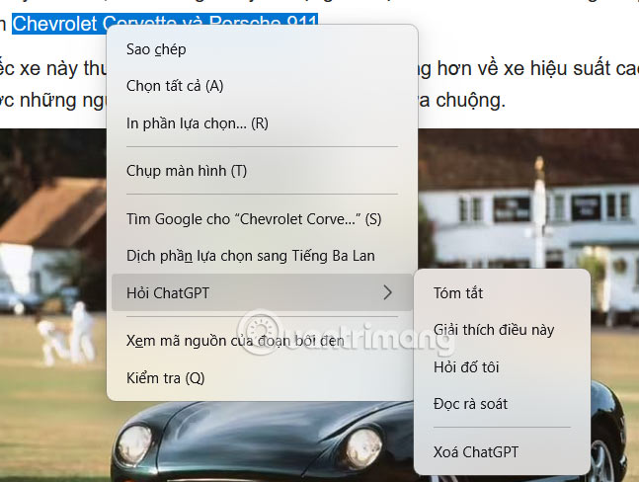This screenshot has height=482, width=639.
Task: Pick Dịch phần lựa chọn sang Tiếng Ba Lan
Action: coord(262,256)
